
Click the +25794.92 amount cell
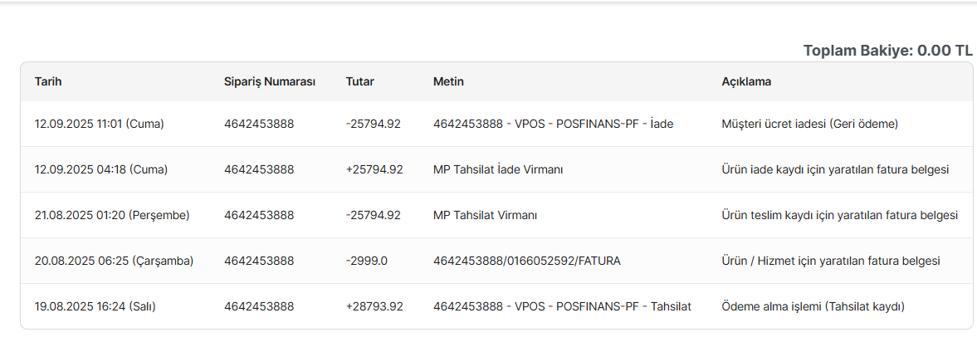pos(374,169)
